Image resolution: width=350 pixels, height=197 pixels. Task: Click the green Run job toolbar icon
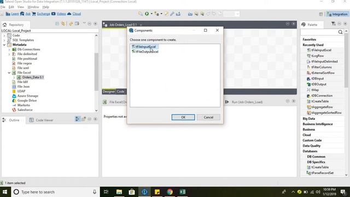click(147, 14)
